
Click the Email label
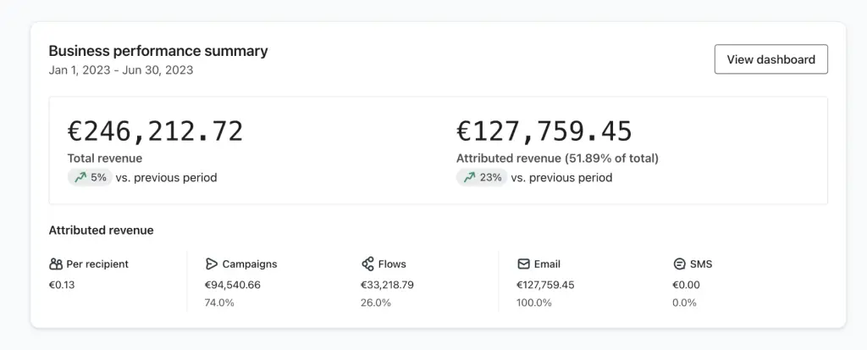pyautogui.click(x=547, y=264)
